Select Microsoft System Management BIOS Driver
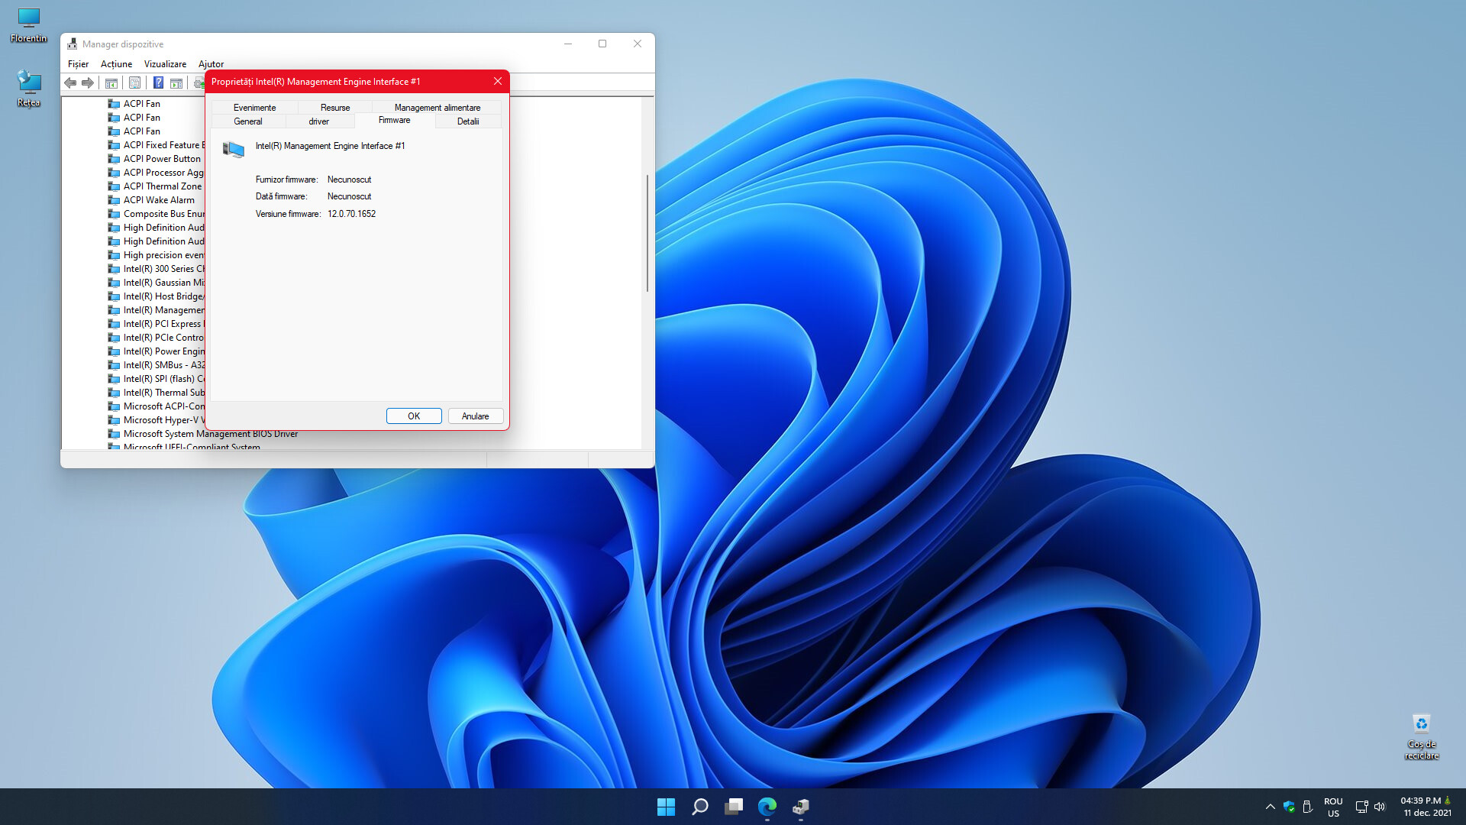 203,434
